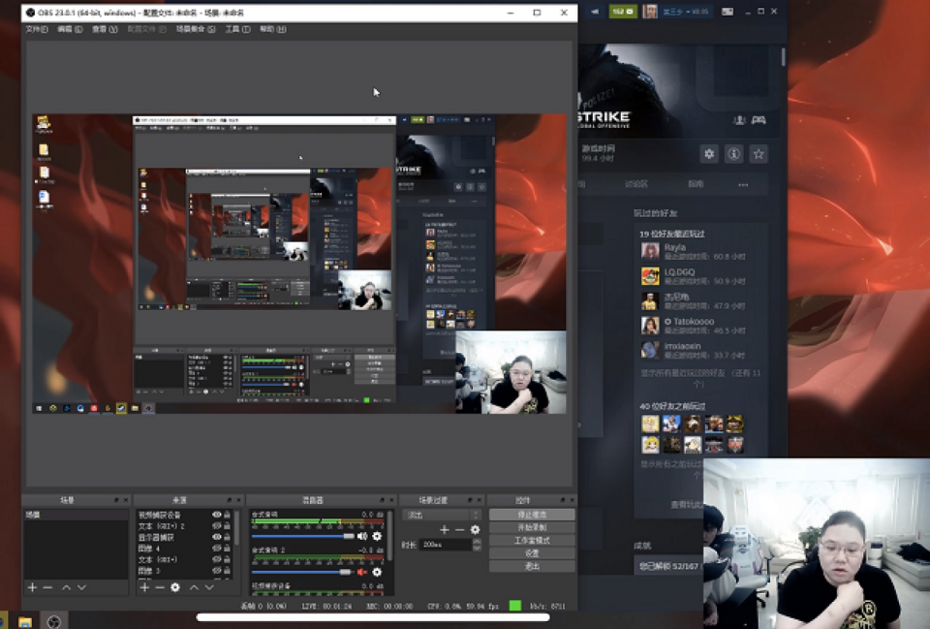Click the transition duration 200ms field
The image size is (930, 629).
(446, 544)
